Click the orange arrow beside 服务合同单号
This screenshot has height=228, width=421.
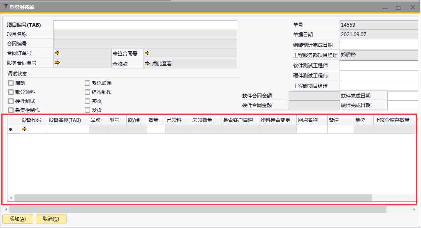(57, 63)
